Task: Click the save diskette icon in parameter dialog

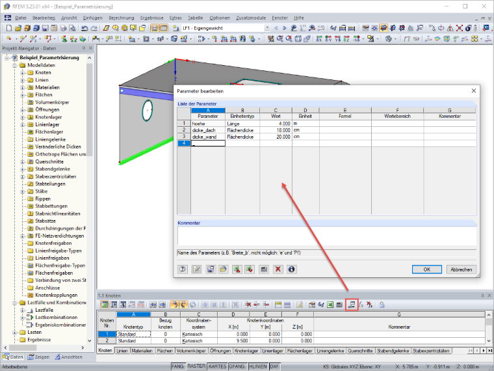Action: pos(210,269)
